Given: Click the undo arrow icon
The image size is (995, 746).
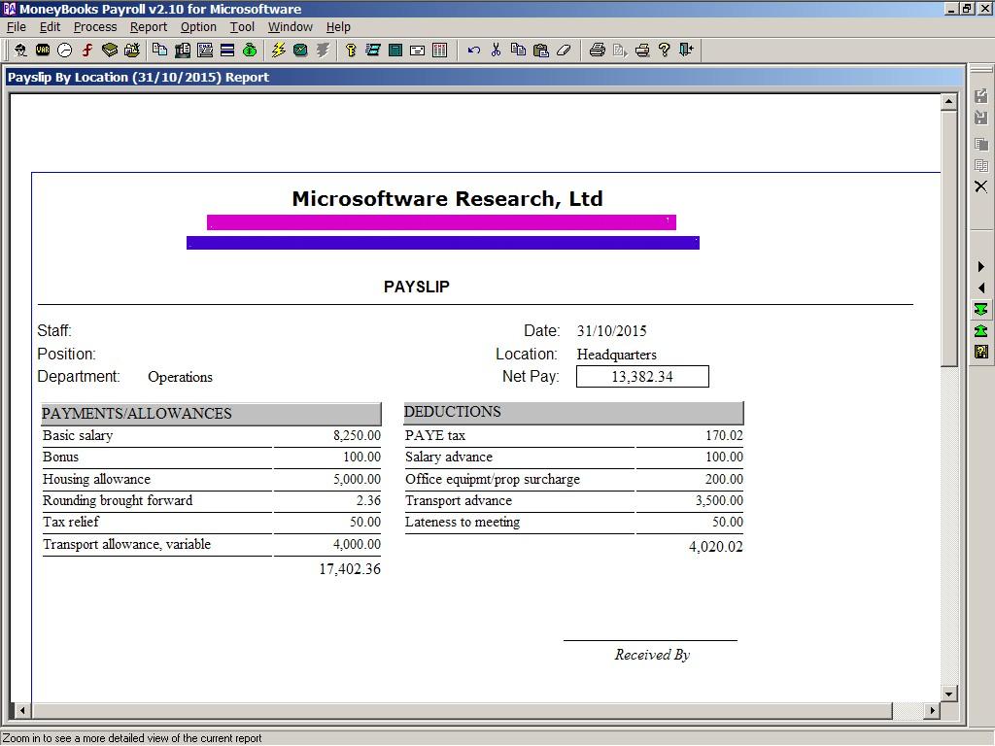Looking at the screenshot, I should click(x=473, y=50).
